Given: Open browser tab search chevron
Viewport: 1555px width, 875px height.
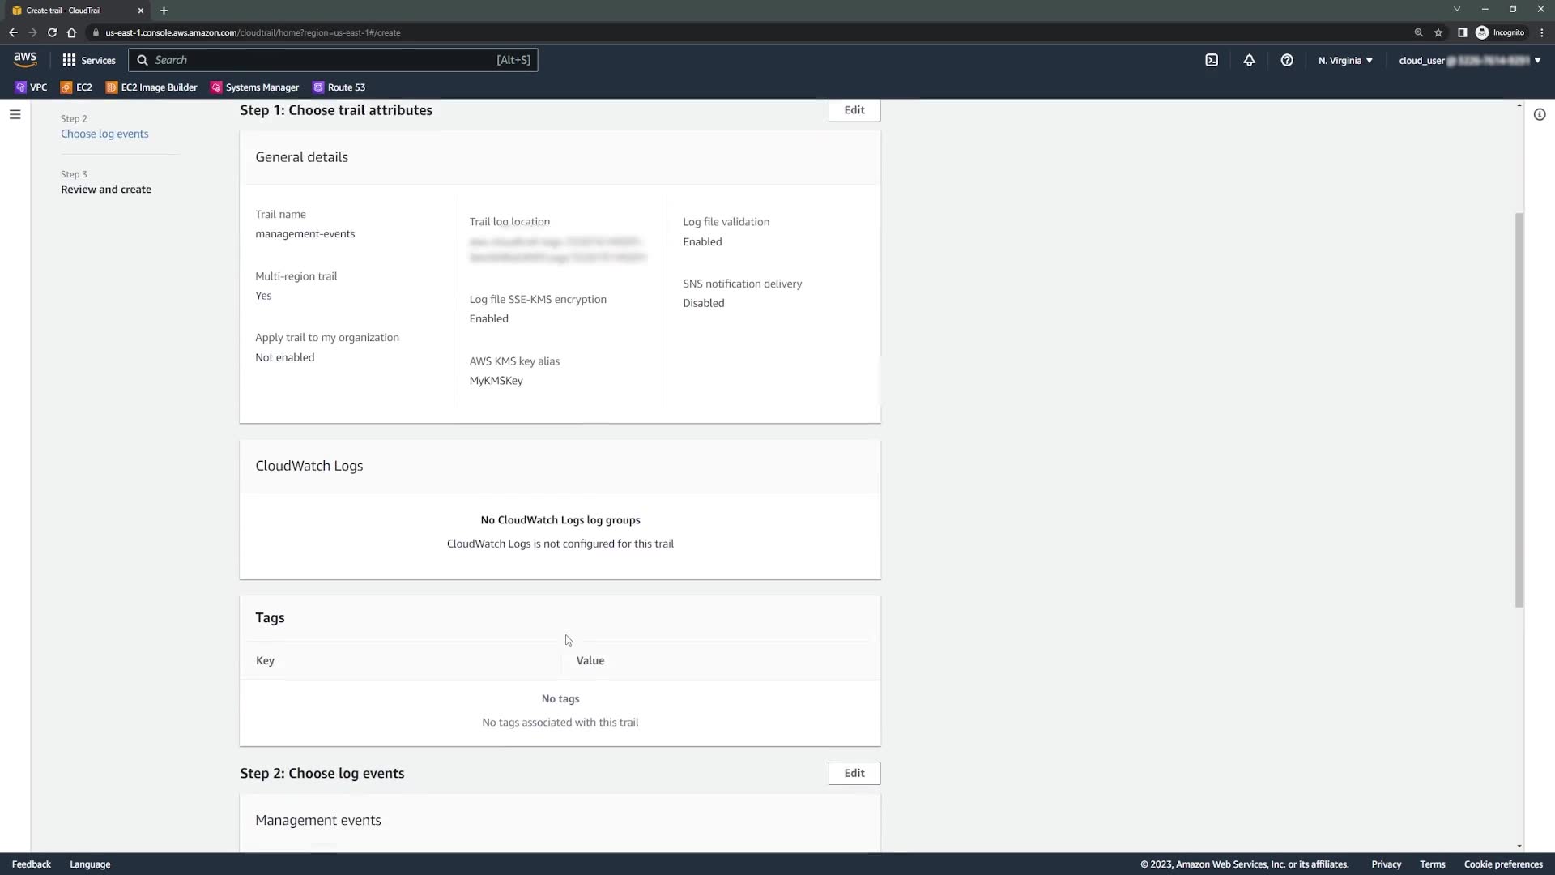Looking at the screenshot, I should tap(1457, 10).
